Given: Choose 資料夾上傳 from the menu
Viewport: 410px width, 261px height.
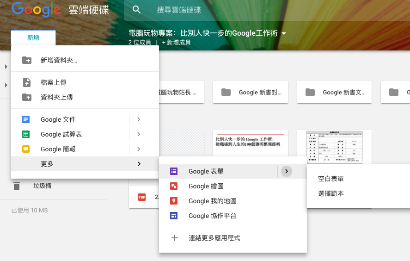Looking at the screenshot, I should (x=85, y=97).
